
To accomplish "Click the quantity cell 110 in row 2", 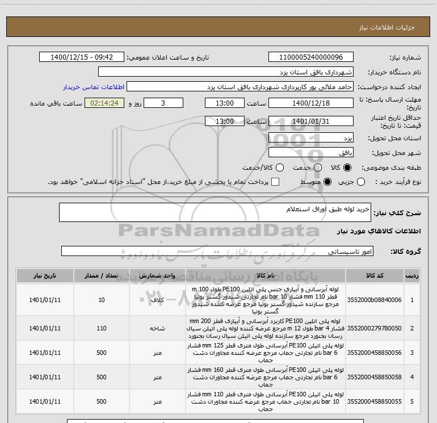I will point(102,328).
